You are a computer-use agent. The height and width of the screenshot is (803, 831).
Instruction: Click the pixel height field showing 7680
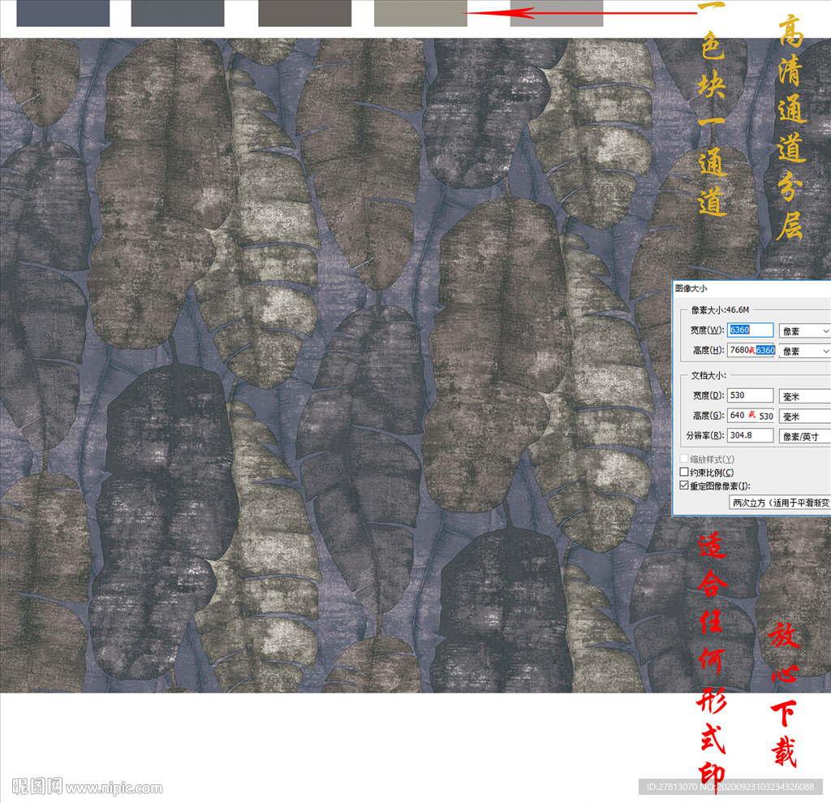(x=751, y=350)
